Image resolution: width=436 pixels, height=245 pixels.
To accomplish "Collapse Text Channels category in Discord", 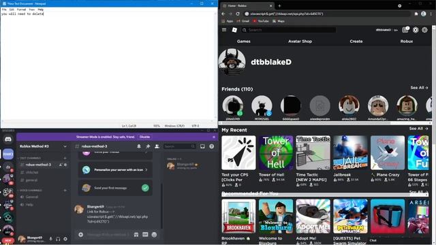I will [x=30, y=158].
